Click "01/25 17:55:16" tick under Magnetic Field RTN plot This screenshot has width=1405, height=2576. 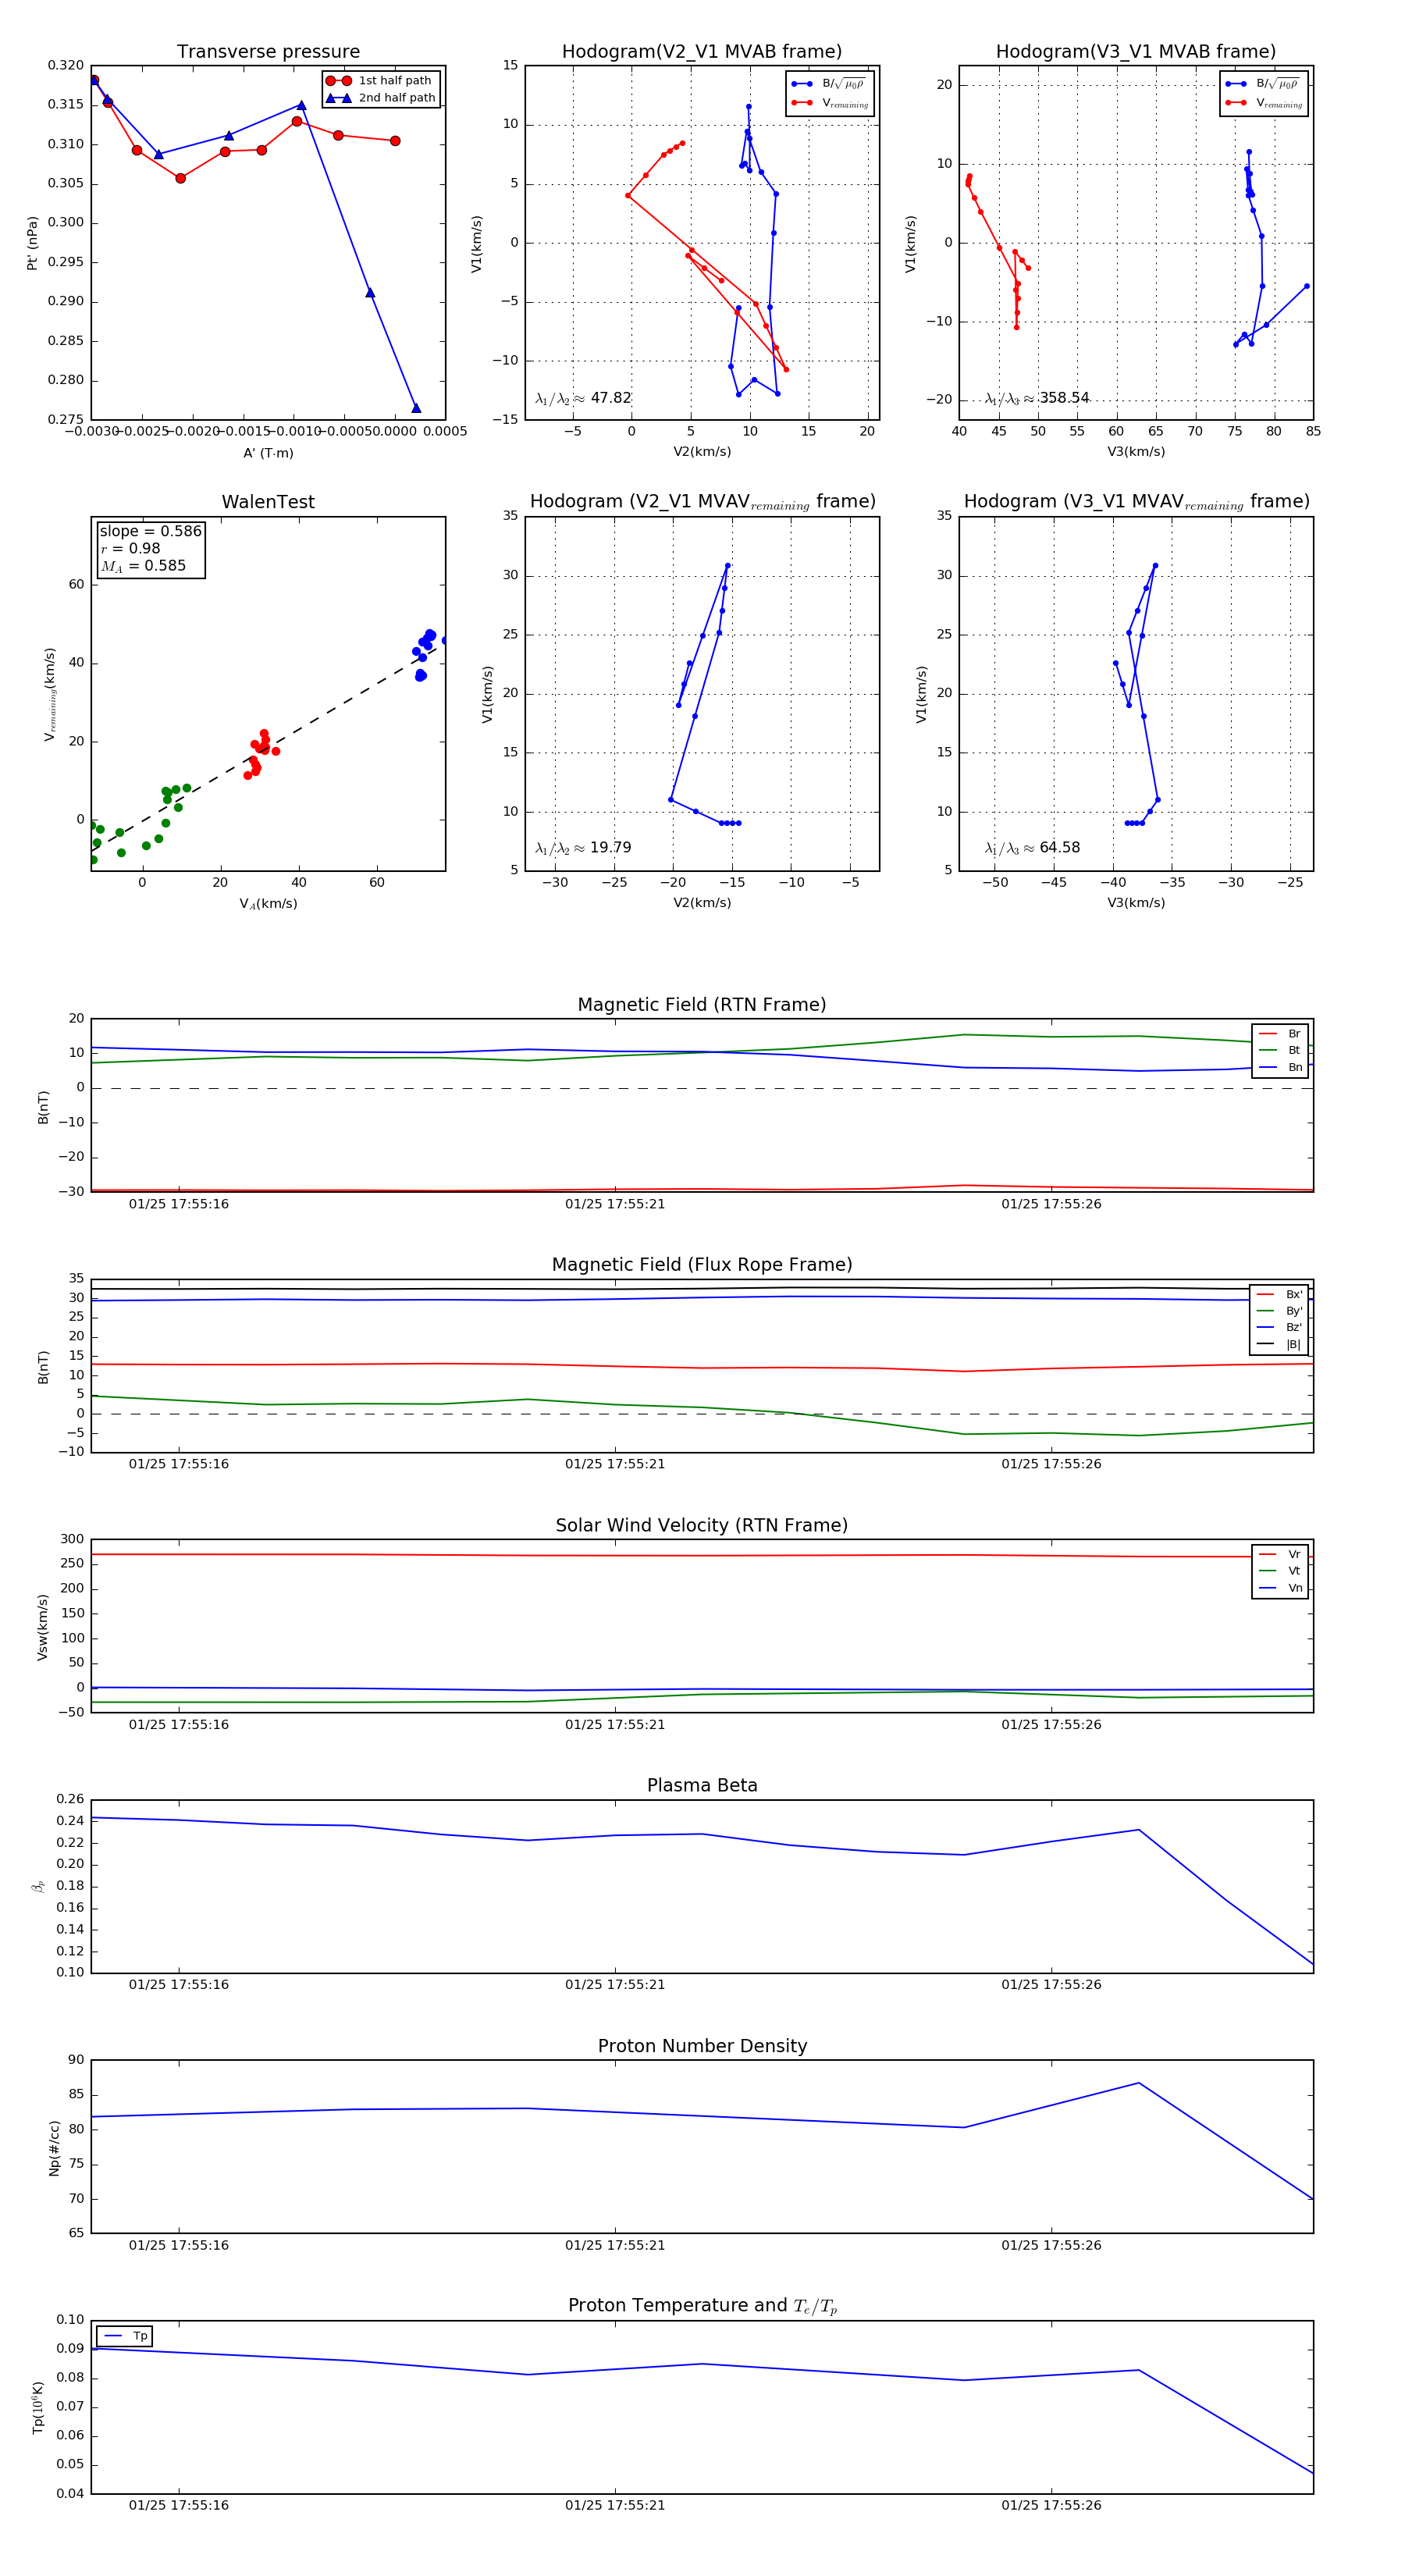(179, 1204)
